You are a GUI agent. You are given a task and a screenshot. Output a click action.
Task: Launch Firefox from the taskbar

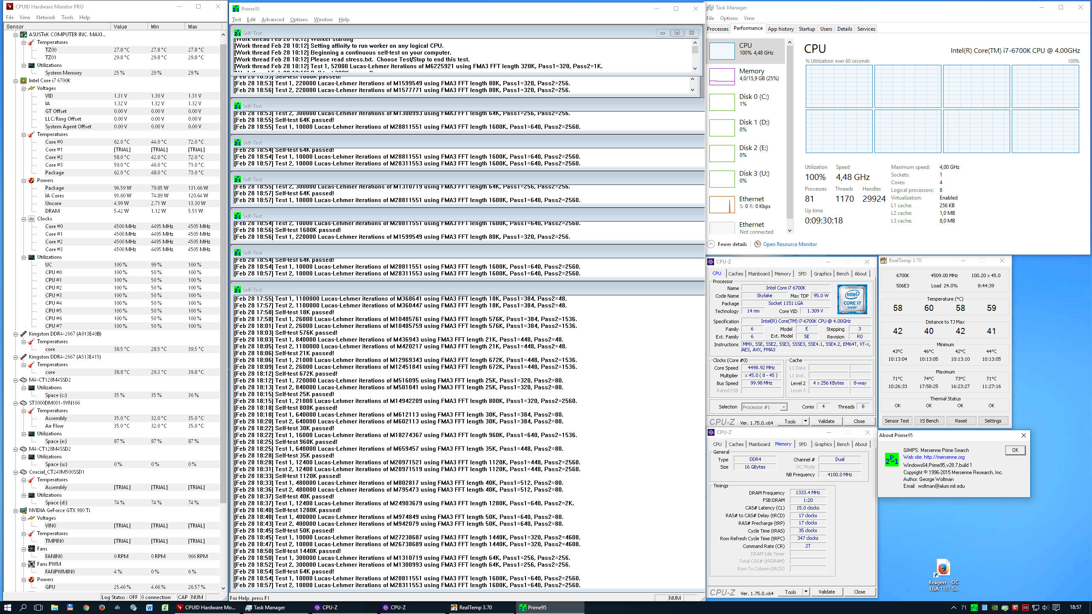click(102, 607)
